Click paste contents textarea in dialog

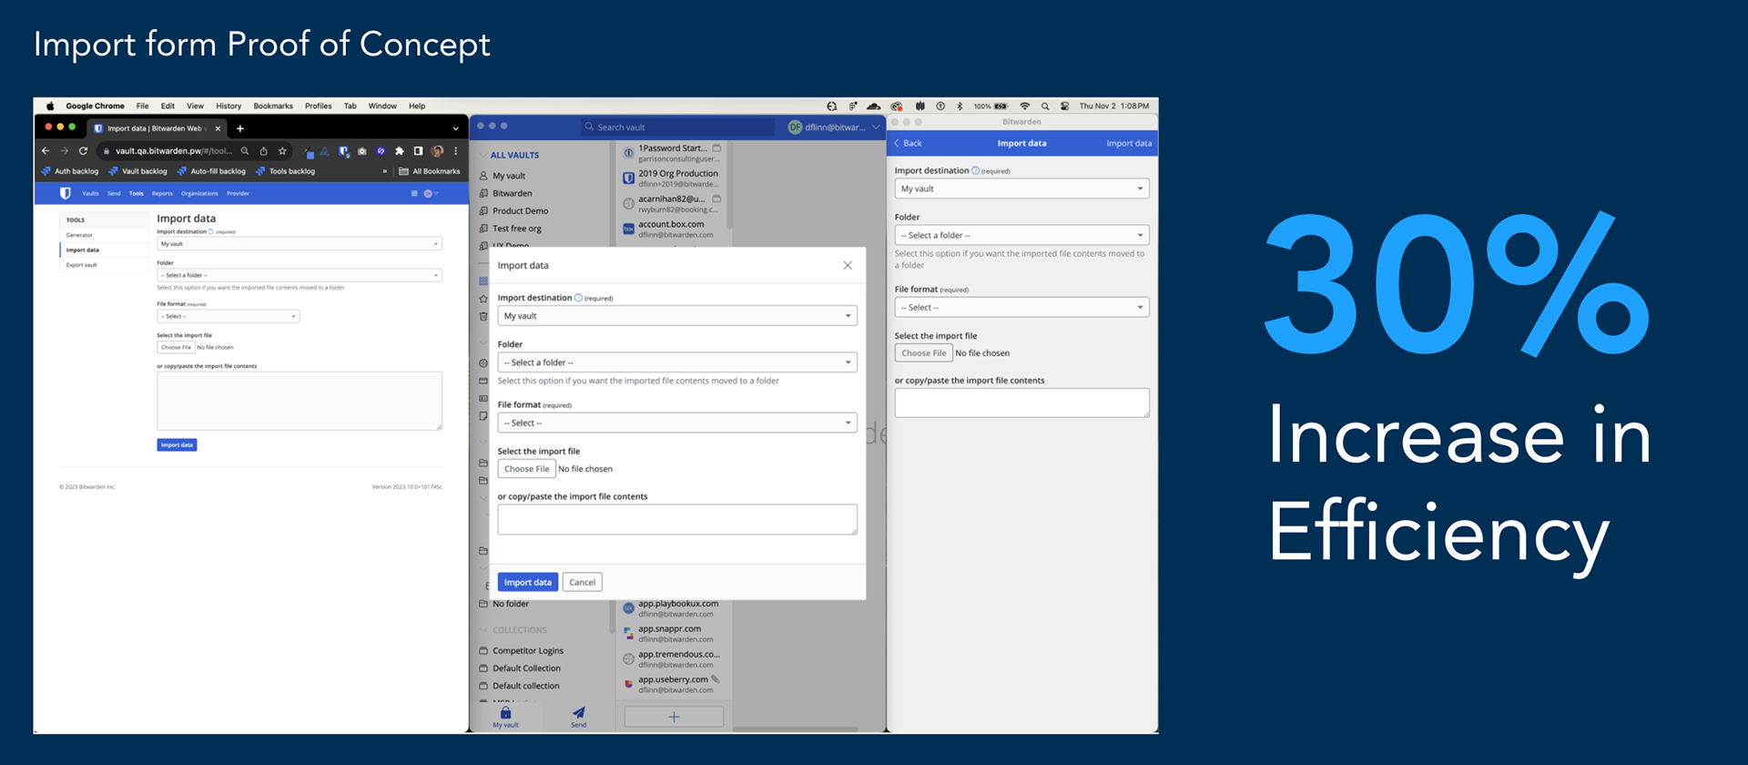click(677, 519)
